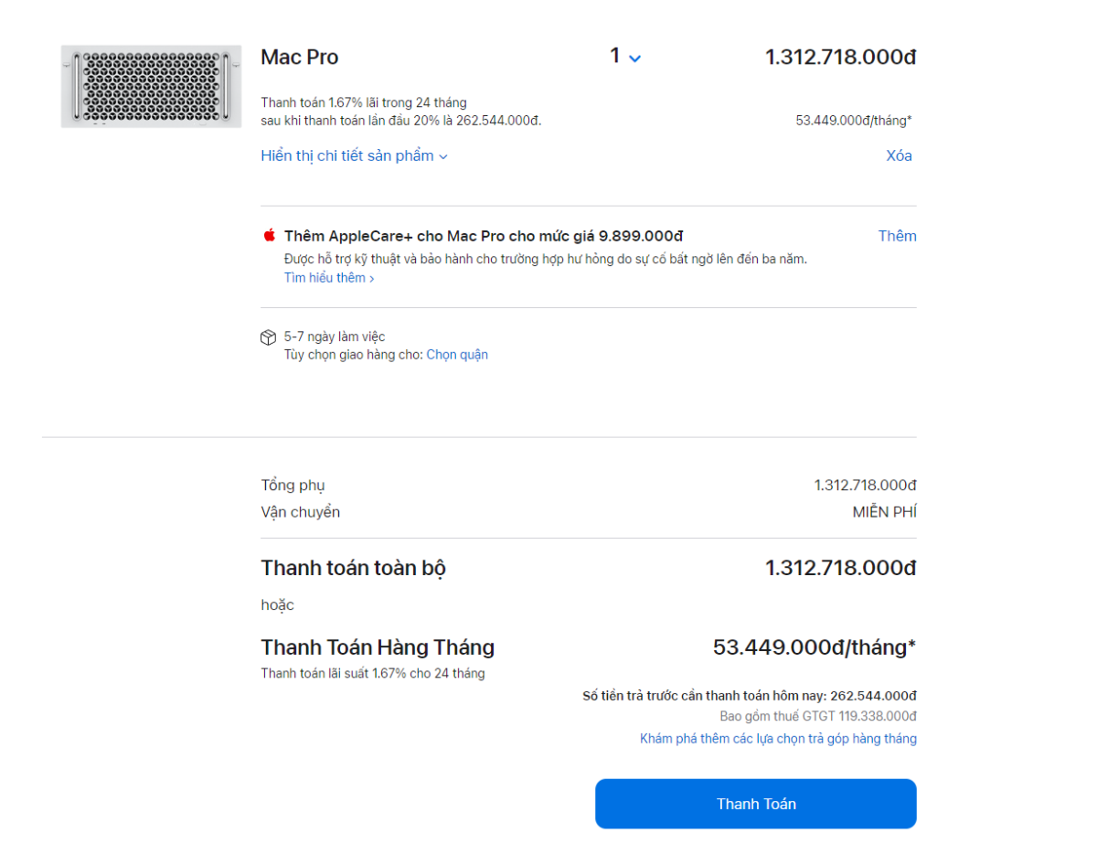1097x844 pixels.
Task: Select "Xóa" to remove the Mac Pro
Action: pyautogui.click(x=898, y=155)
